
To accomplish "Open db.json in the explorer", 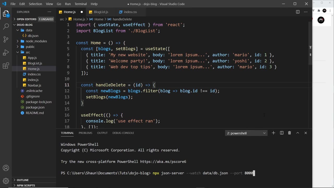I will pyautogui.click(x=34, y=36).
